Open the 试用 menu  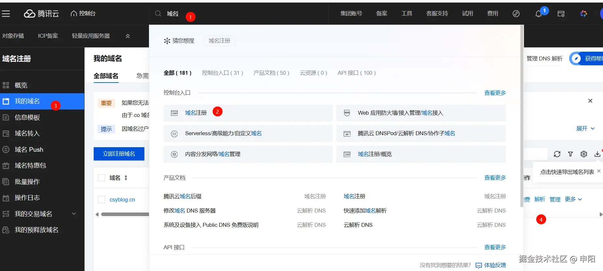coord(468,14)
